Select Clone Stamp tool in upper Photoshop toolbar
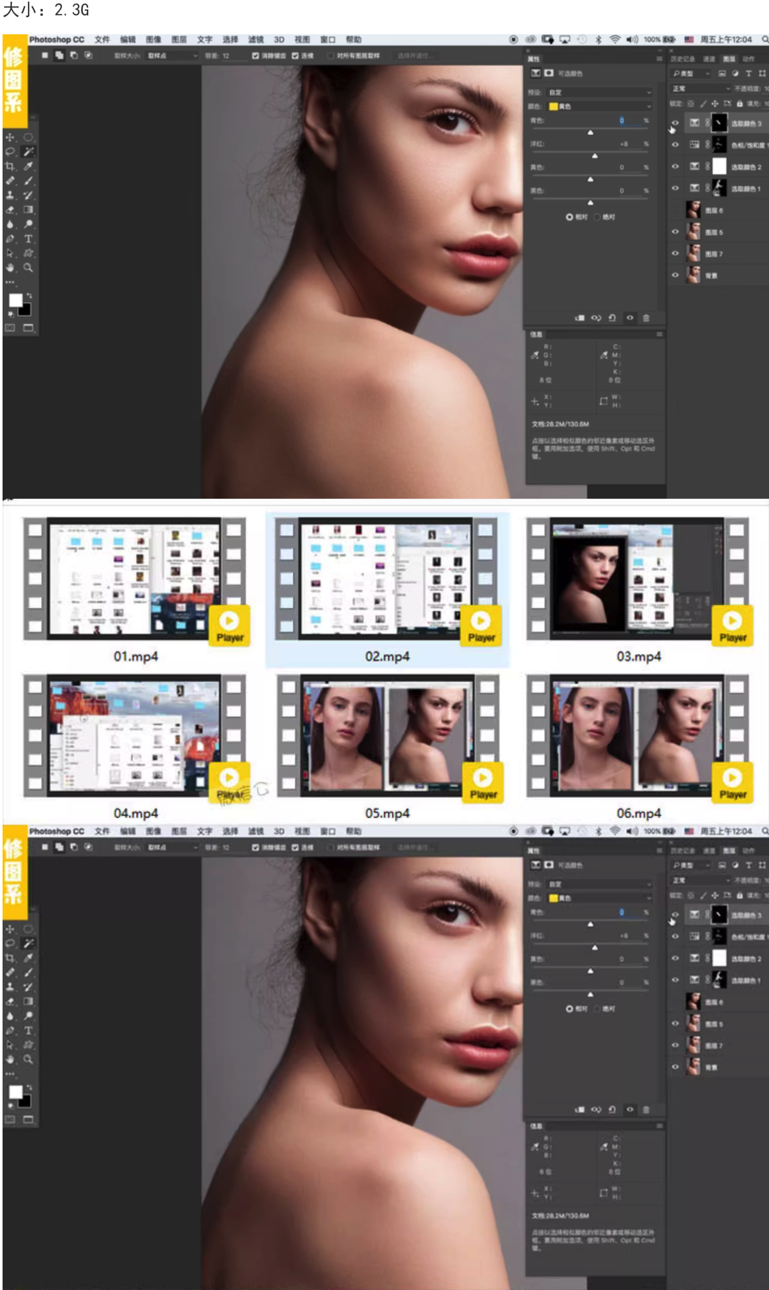Image resolution: width=769 pixels, height=1290 pixels. click(x=10, y=195)
